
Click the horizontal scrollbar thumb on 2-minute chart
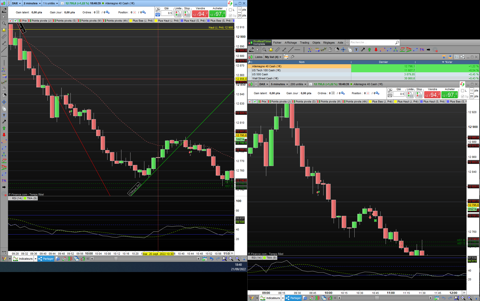tap(116, 259)
